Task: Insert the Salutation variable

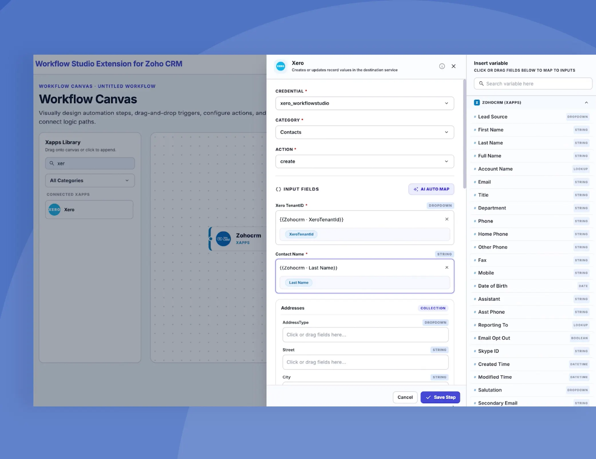Action: [x=531, y=390]
